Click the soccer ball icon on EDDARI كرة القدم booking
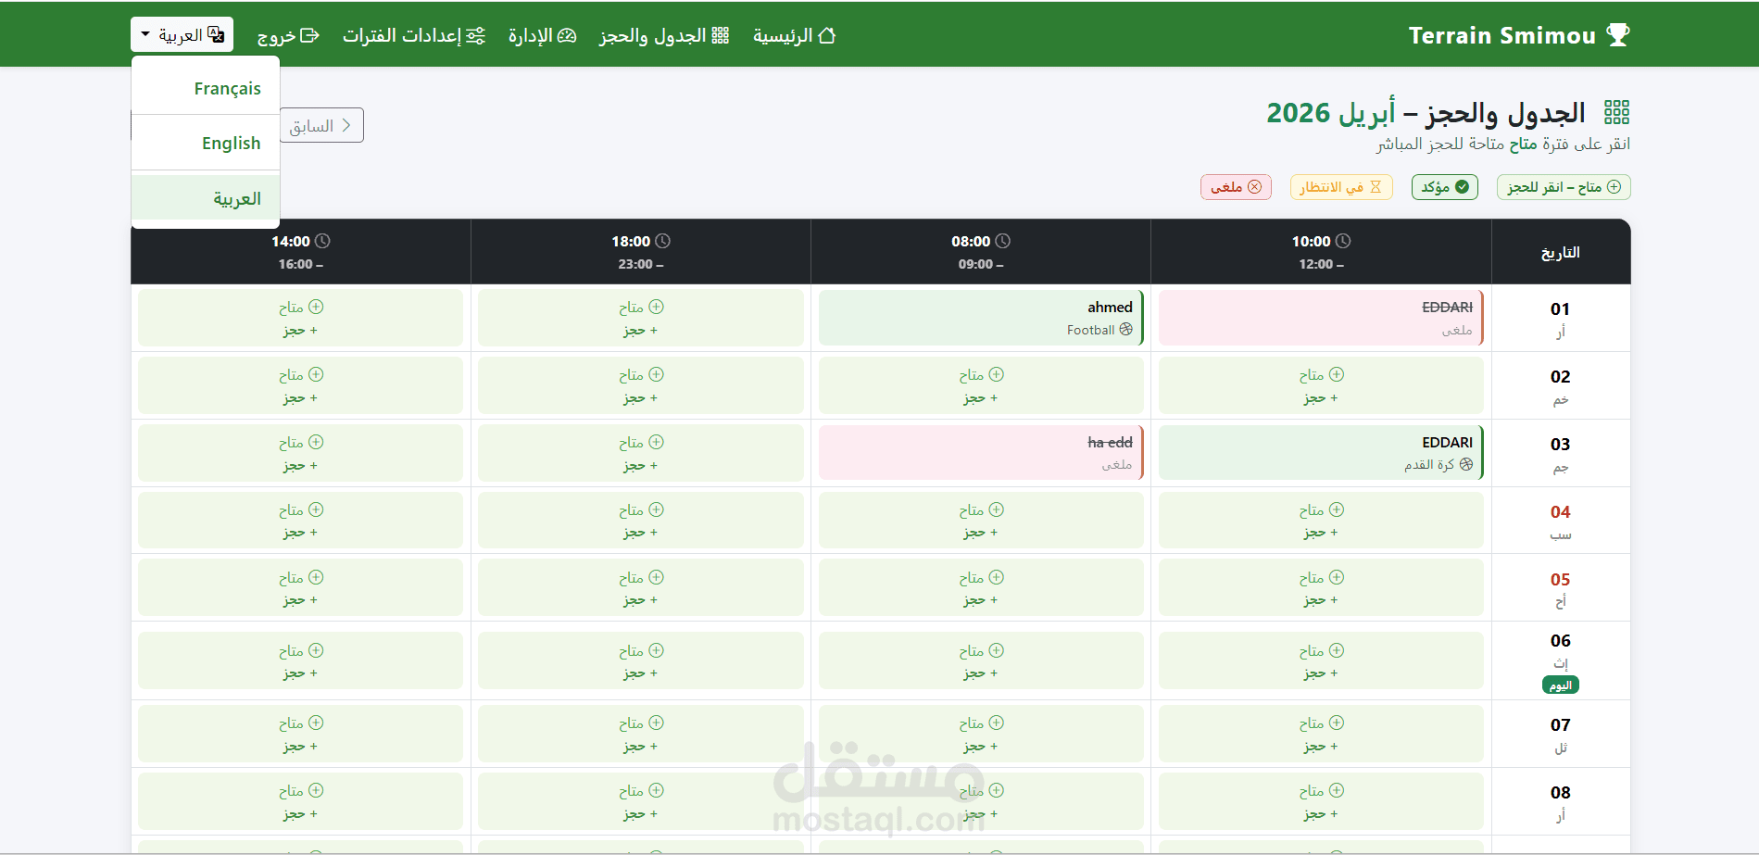 (1465, 464)
